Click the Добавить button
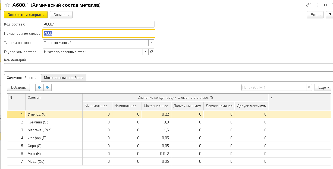 (18, 87)
